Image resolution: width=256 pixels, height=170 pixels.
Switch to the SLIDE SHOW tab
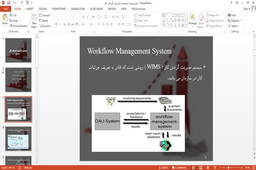(x=96, y=9)
